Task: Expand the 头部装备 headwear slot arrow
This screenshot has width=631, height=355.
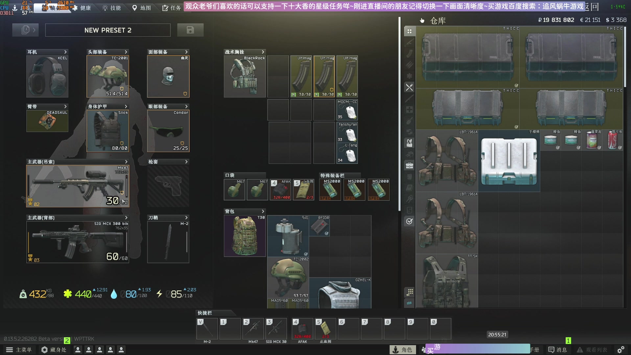Action: 126,52
